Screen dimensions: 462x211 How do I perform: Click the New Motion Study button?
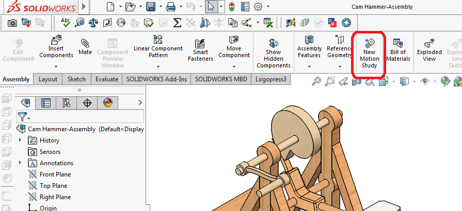(369, 53)
